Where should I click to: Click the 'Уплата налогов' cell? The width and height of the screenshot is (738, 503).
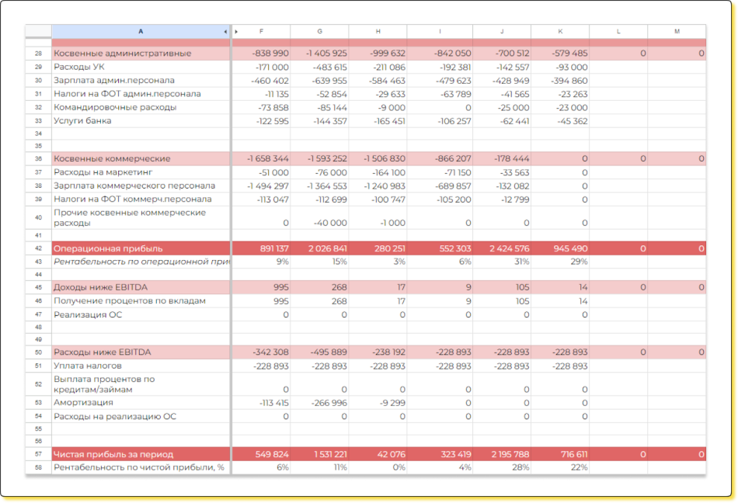pos(141,366)
